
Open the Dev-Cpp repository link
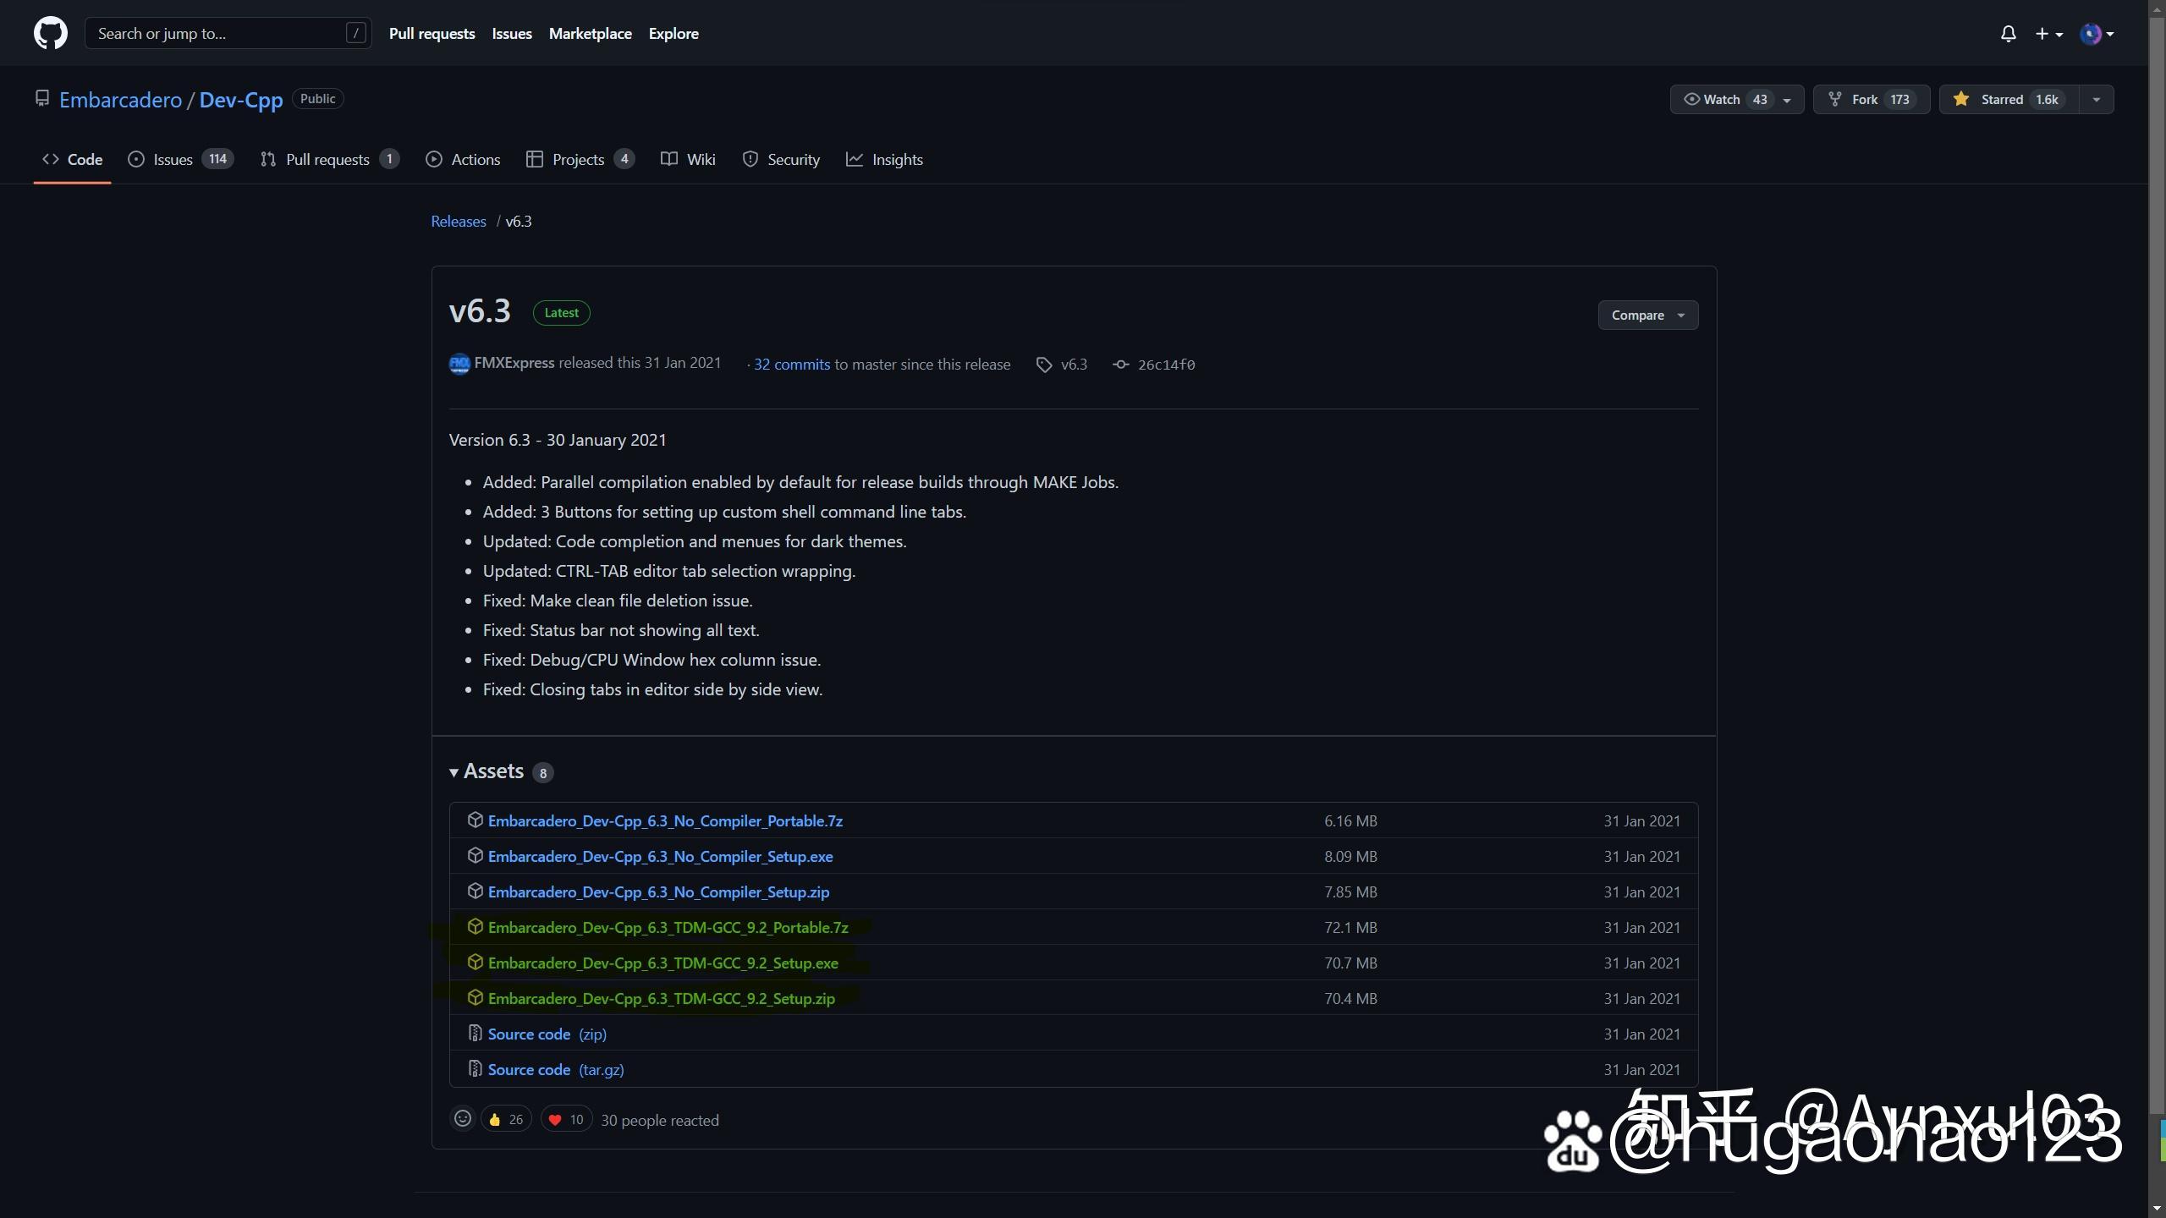[240, 100]
